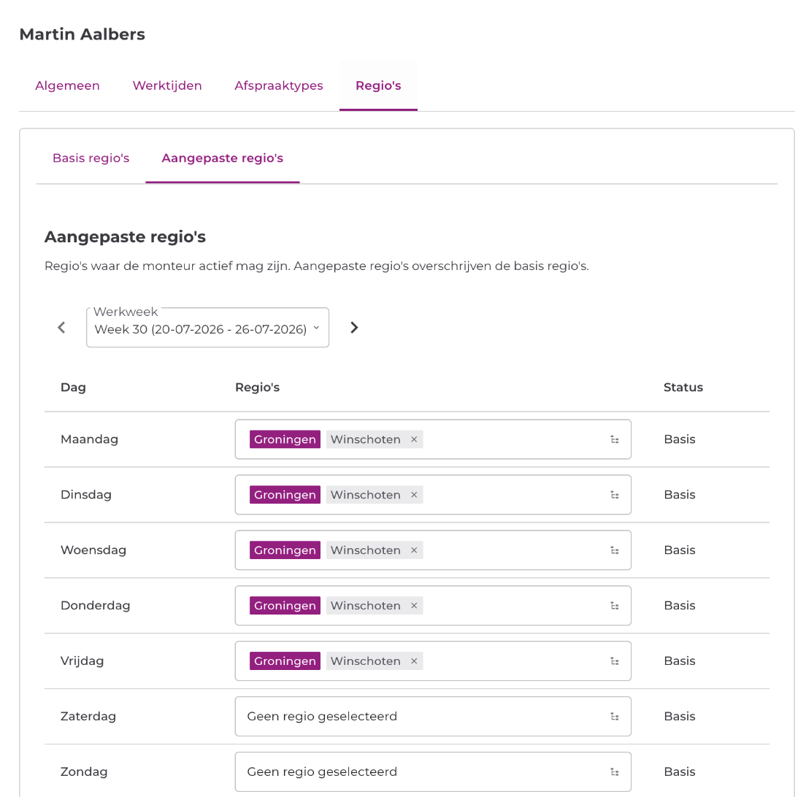This screenshot has width=806, height=797.
Task: Open the Werktijden tab
Action: click(167, 85)
